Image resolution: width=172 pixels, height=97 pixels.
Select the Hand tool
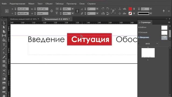pyautogui.click(x=4, y=96)
